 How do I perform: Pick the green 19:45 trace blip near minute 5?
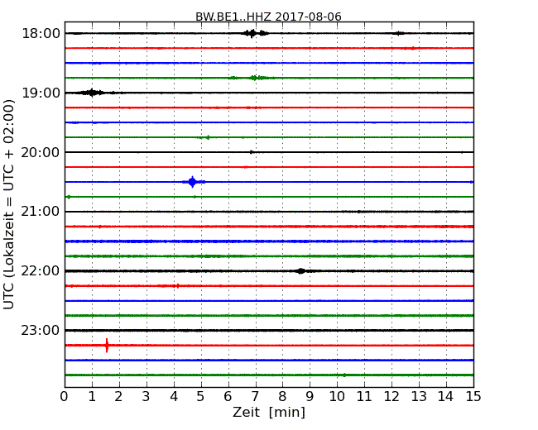point(208,137)
